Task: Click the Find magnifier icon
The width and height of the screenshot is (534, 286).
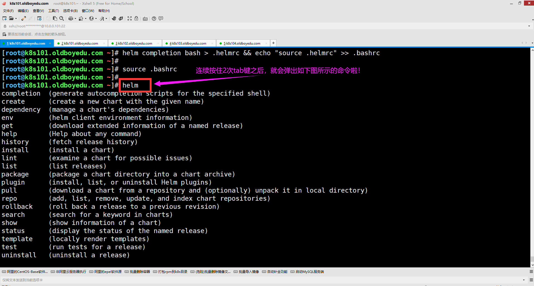Action: (62, 19)
